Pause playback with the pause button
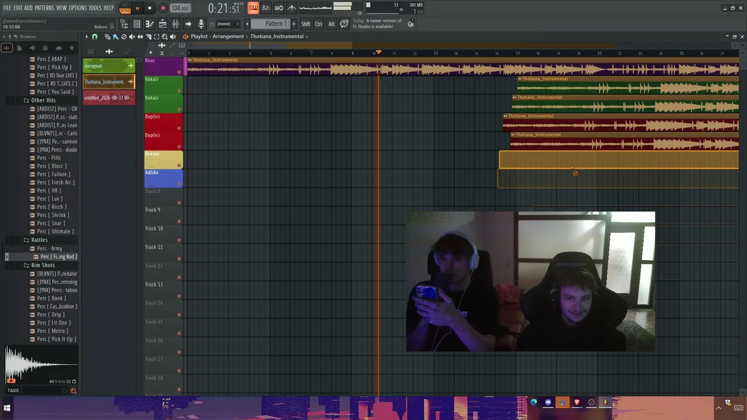 coord(137,8)
